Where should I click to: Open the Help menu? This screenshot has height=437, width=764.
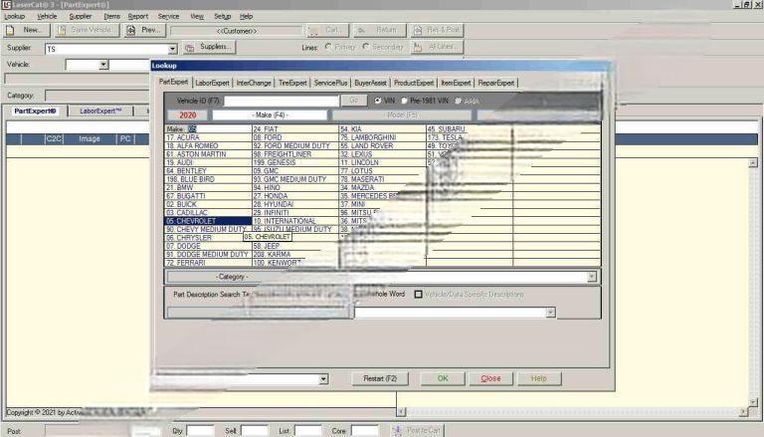[246, 16]
